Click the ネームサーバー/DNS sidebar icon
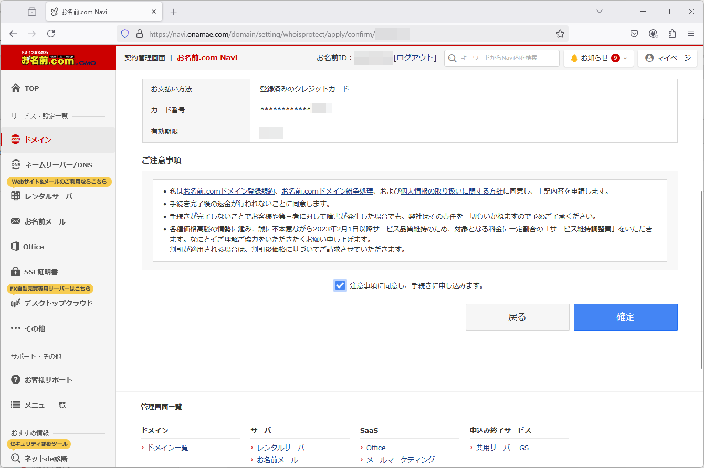This screenshot has height=468, width=704. [16, 165]
